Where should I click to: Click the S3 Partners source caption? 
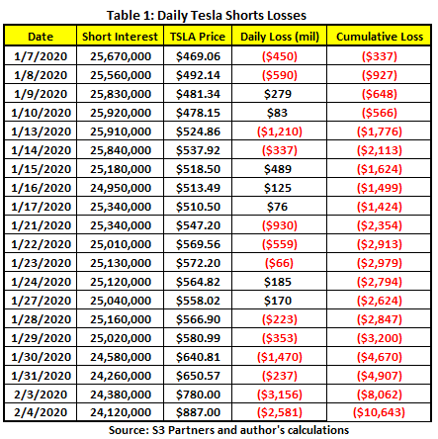coord(228,430)
